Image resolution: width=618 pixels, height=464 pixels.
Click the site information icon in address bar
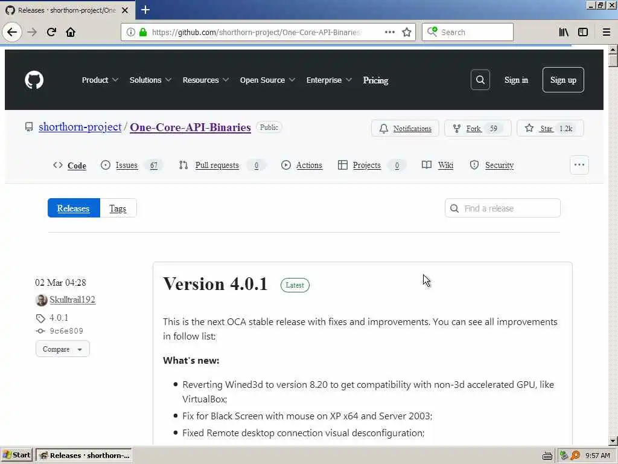click(131, 32)
